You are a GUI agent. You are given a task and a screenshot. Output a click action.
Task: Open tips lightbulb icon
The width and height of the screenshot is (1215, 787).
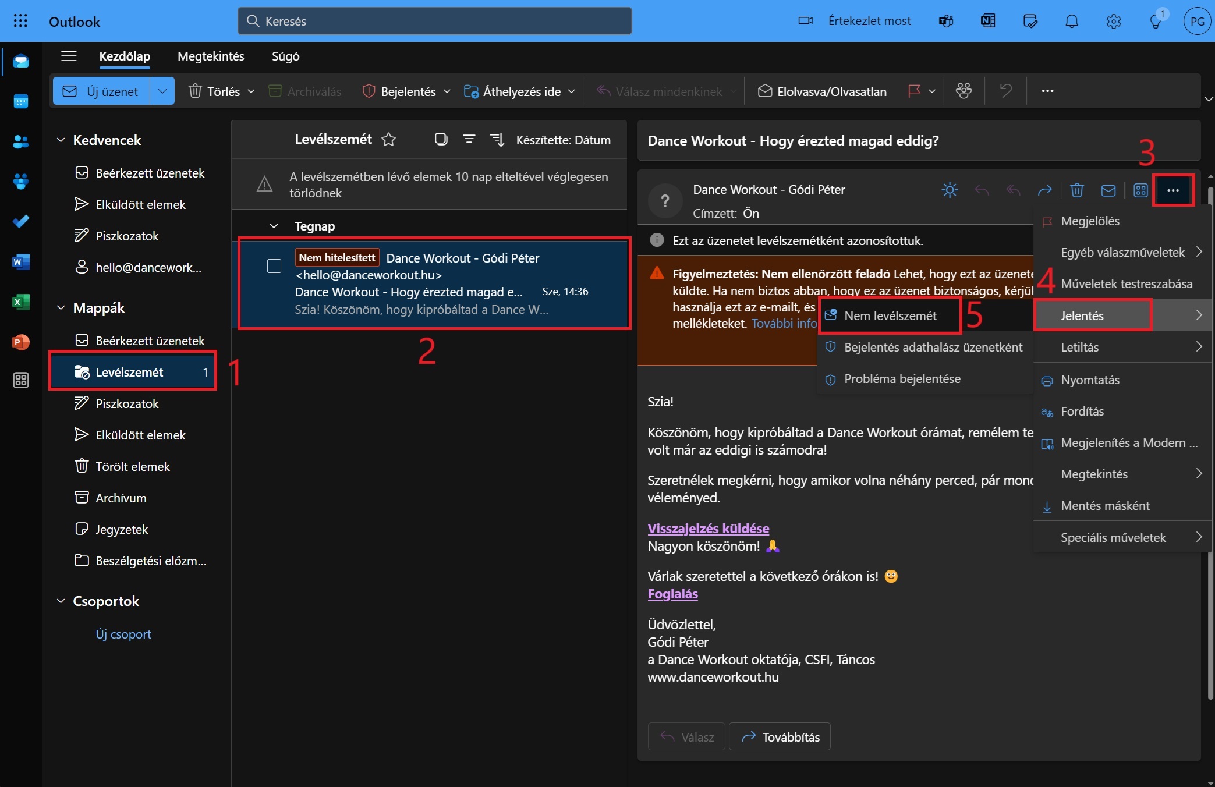coord(1156,22)
